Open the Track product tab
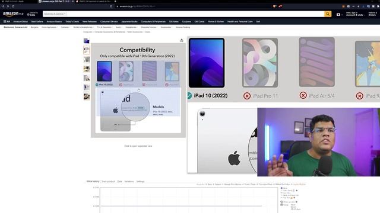380x213 pixels. click(108, 182)
